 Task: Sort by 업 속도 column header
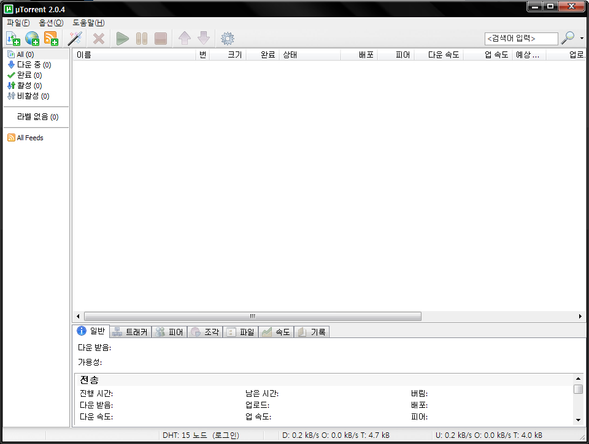point(488,55)
